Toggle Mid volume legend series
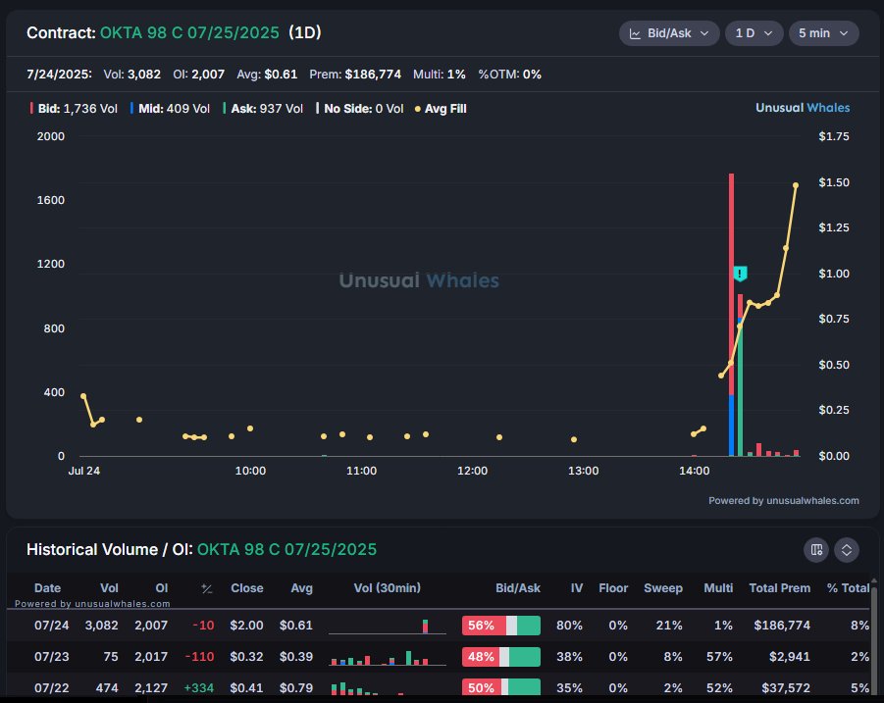 point(170,109)
